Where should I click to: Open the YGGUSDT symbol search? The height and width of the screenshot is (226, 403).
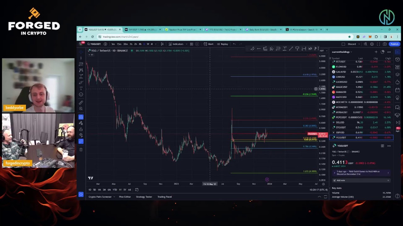[94, 44]
